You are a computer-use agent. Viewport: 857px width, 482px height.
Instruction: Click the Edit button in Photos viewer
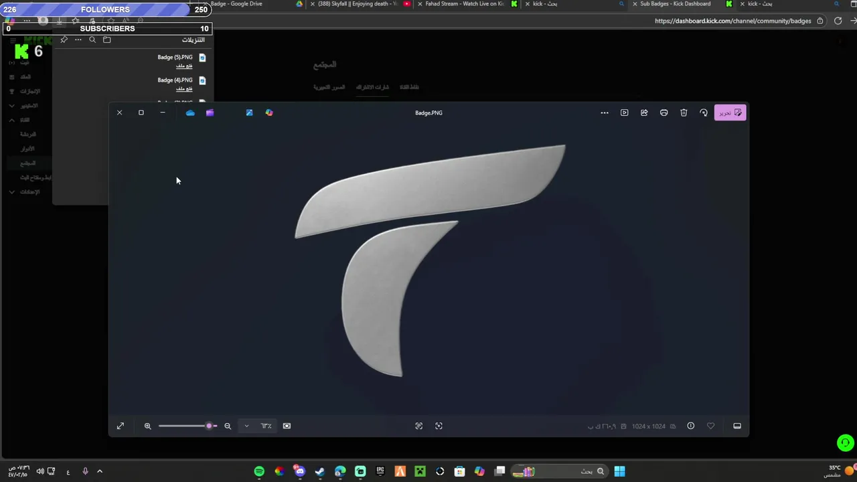(x=730, y=112)
